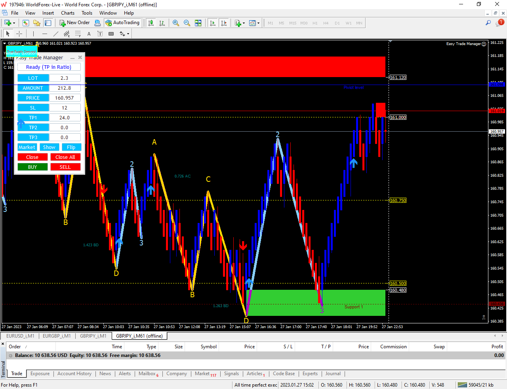
Task: Switch to EURGBP_i,M1 chart tab
Action: [x=57, y=336]
